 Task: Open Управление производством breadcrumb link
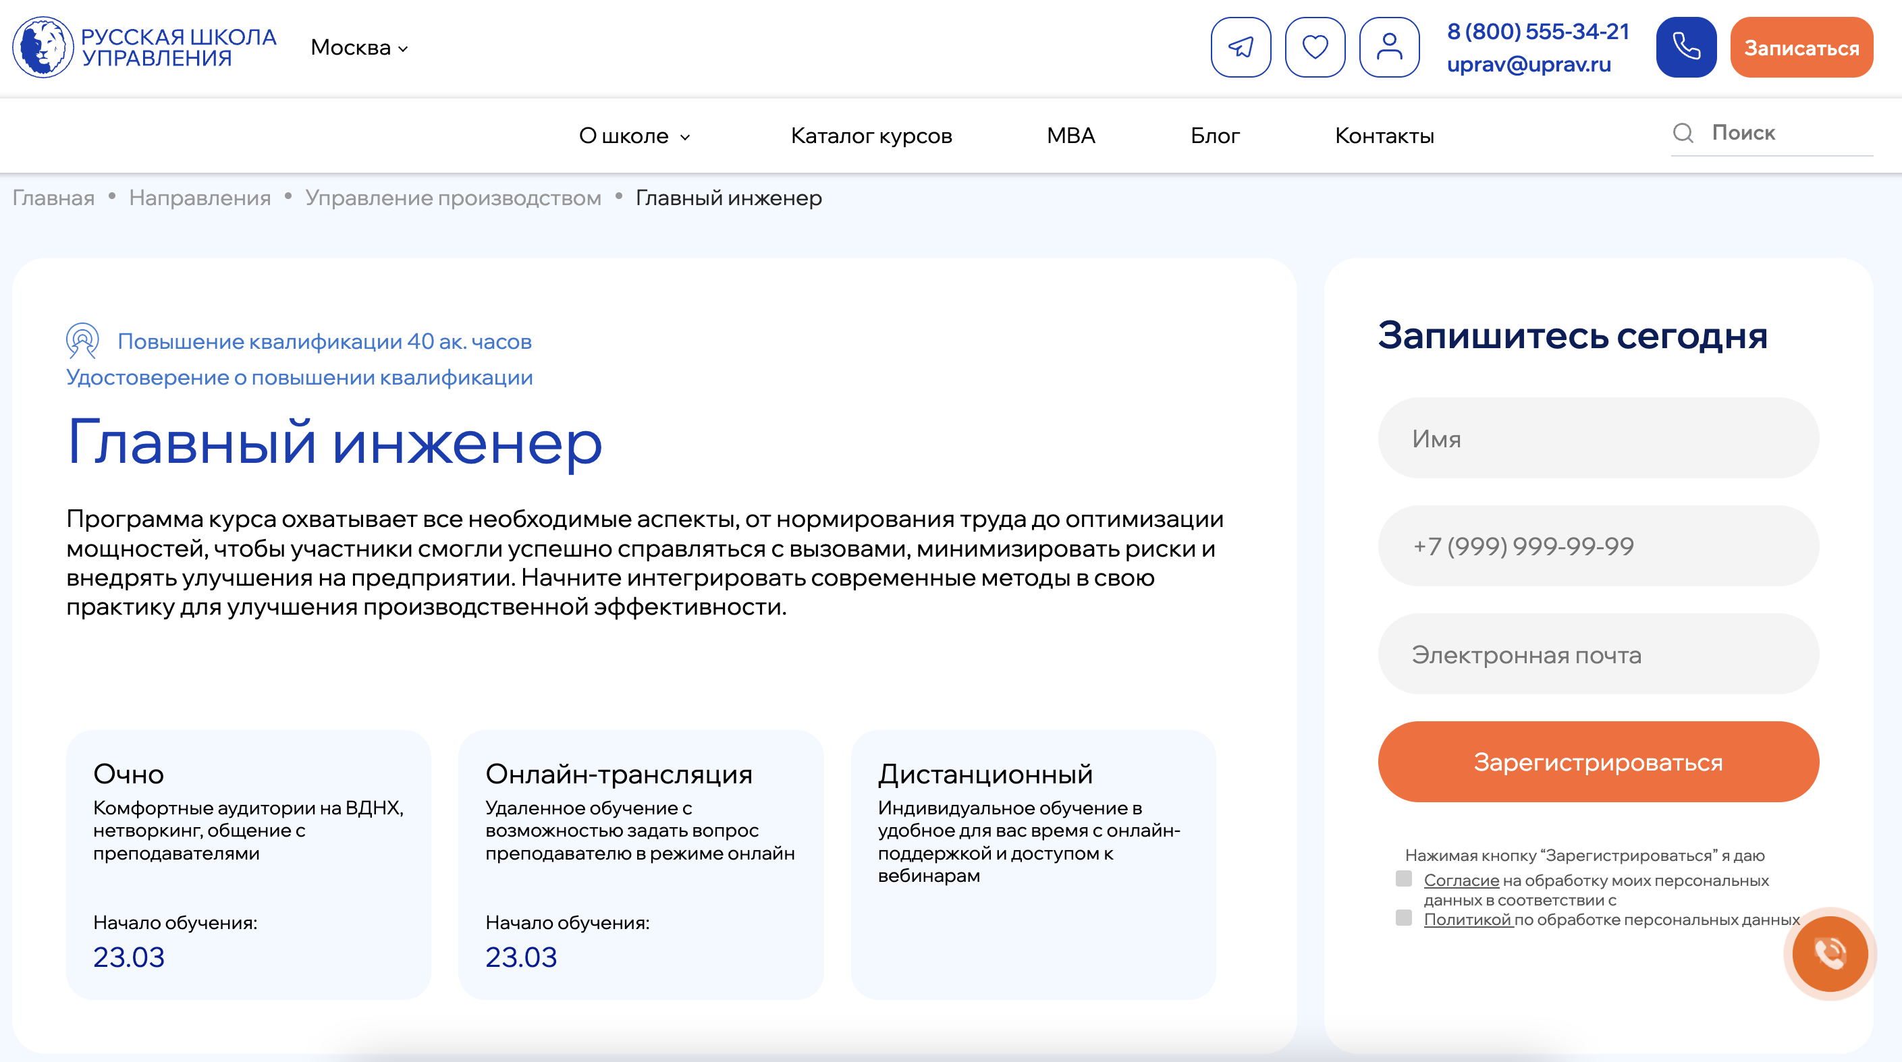[x=453, y=198]
